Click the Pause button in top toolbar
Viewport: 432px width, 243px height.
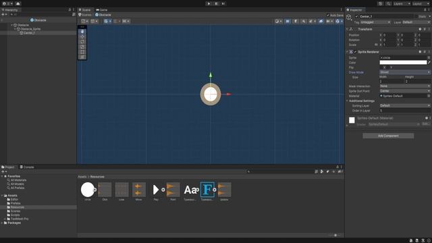216,3
